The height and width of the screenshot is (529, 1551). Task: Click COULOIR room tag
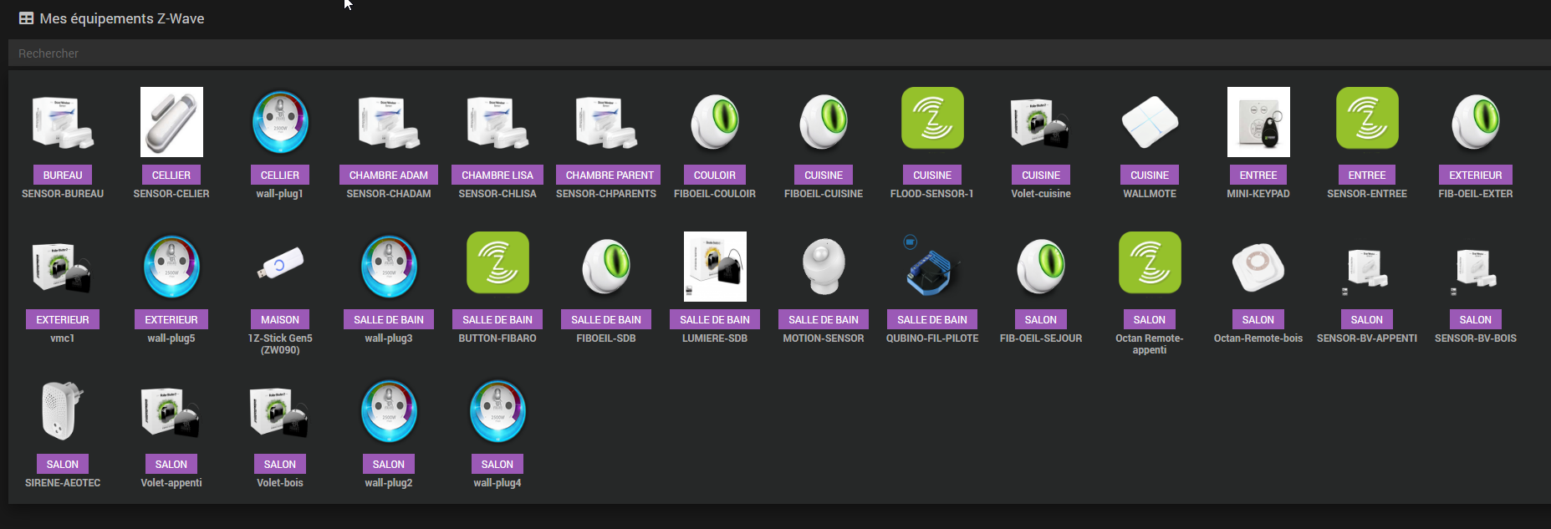pyautogui.click(x=715, y=175)
